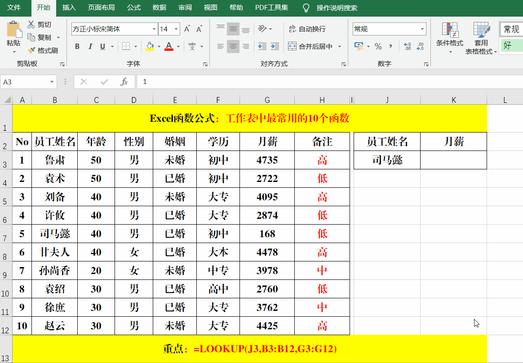
Task: Select the 常规 Normal cell style
Action: [x=512, y=29]
